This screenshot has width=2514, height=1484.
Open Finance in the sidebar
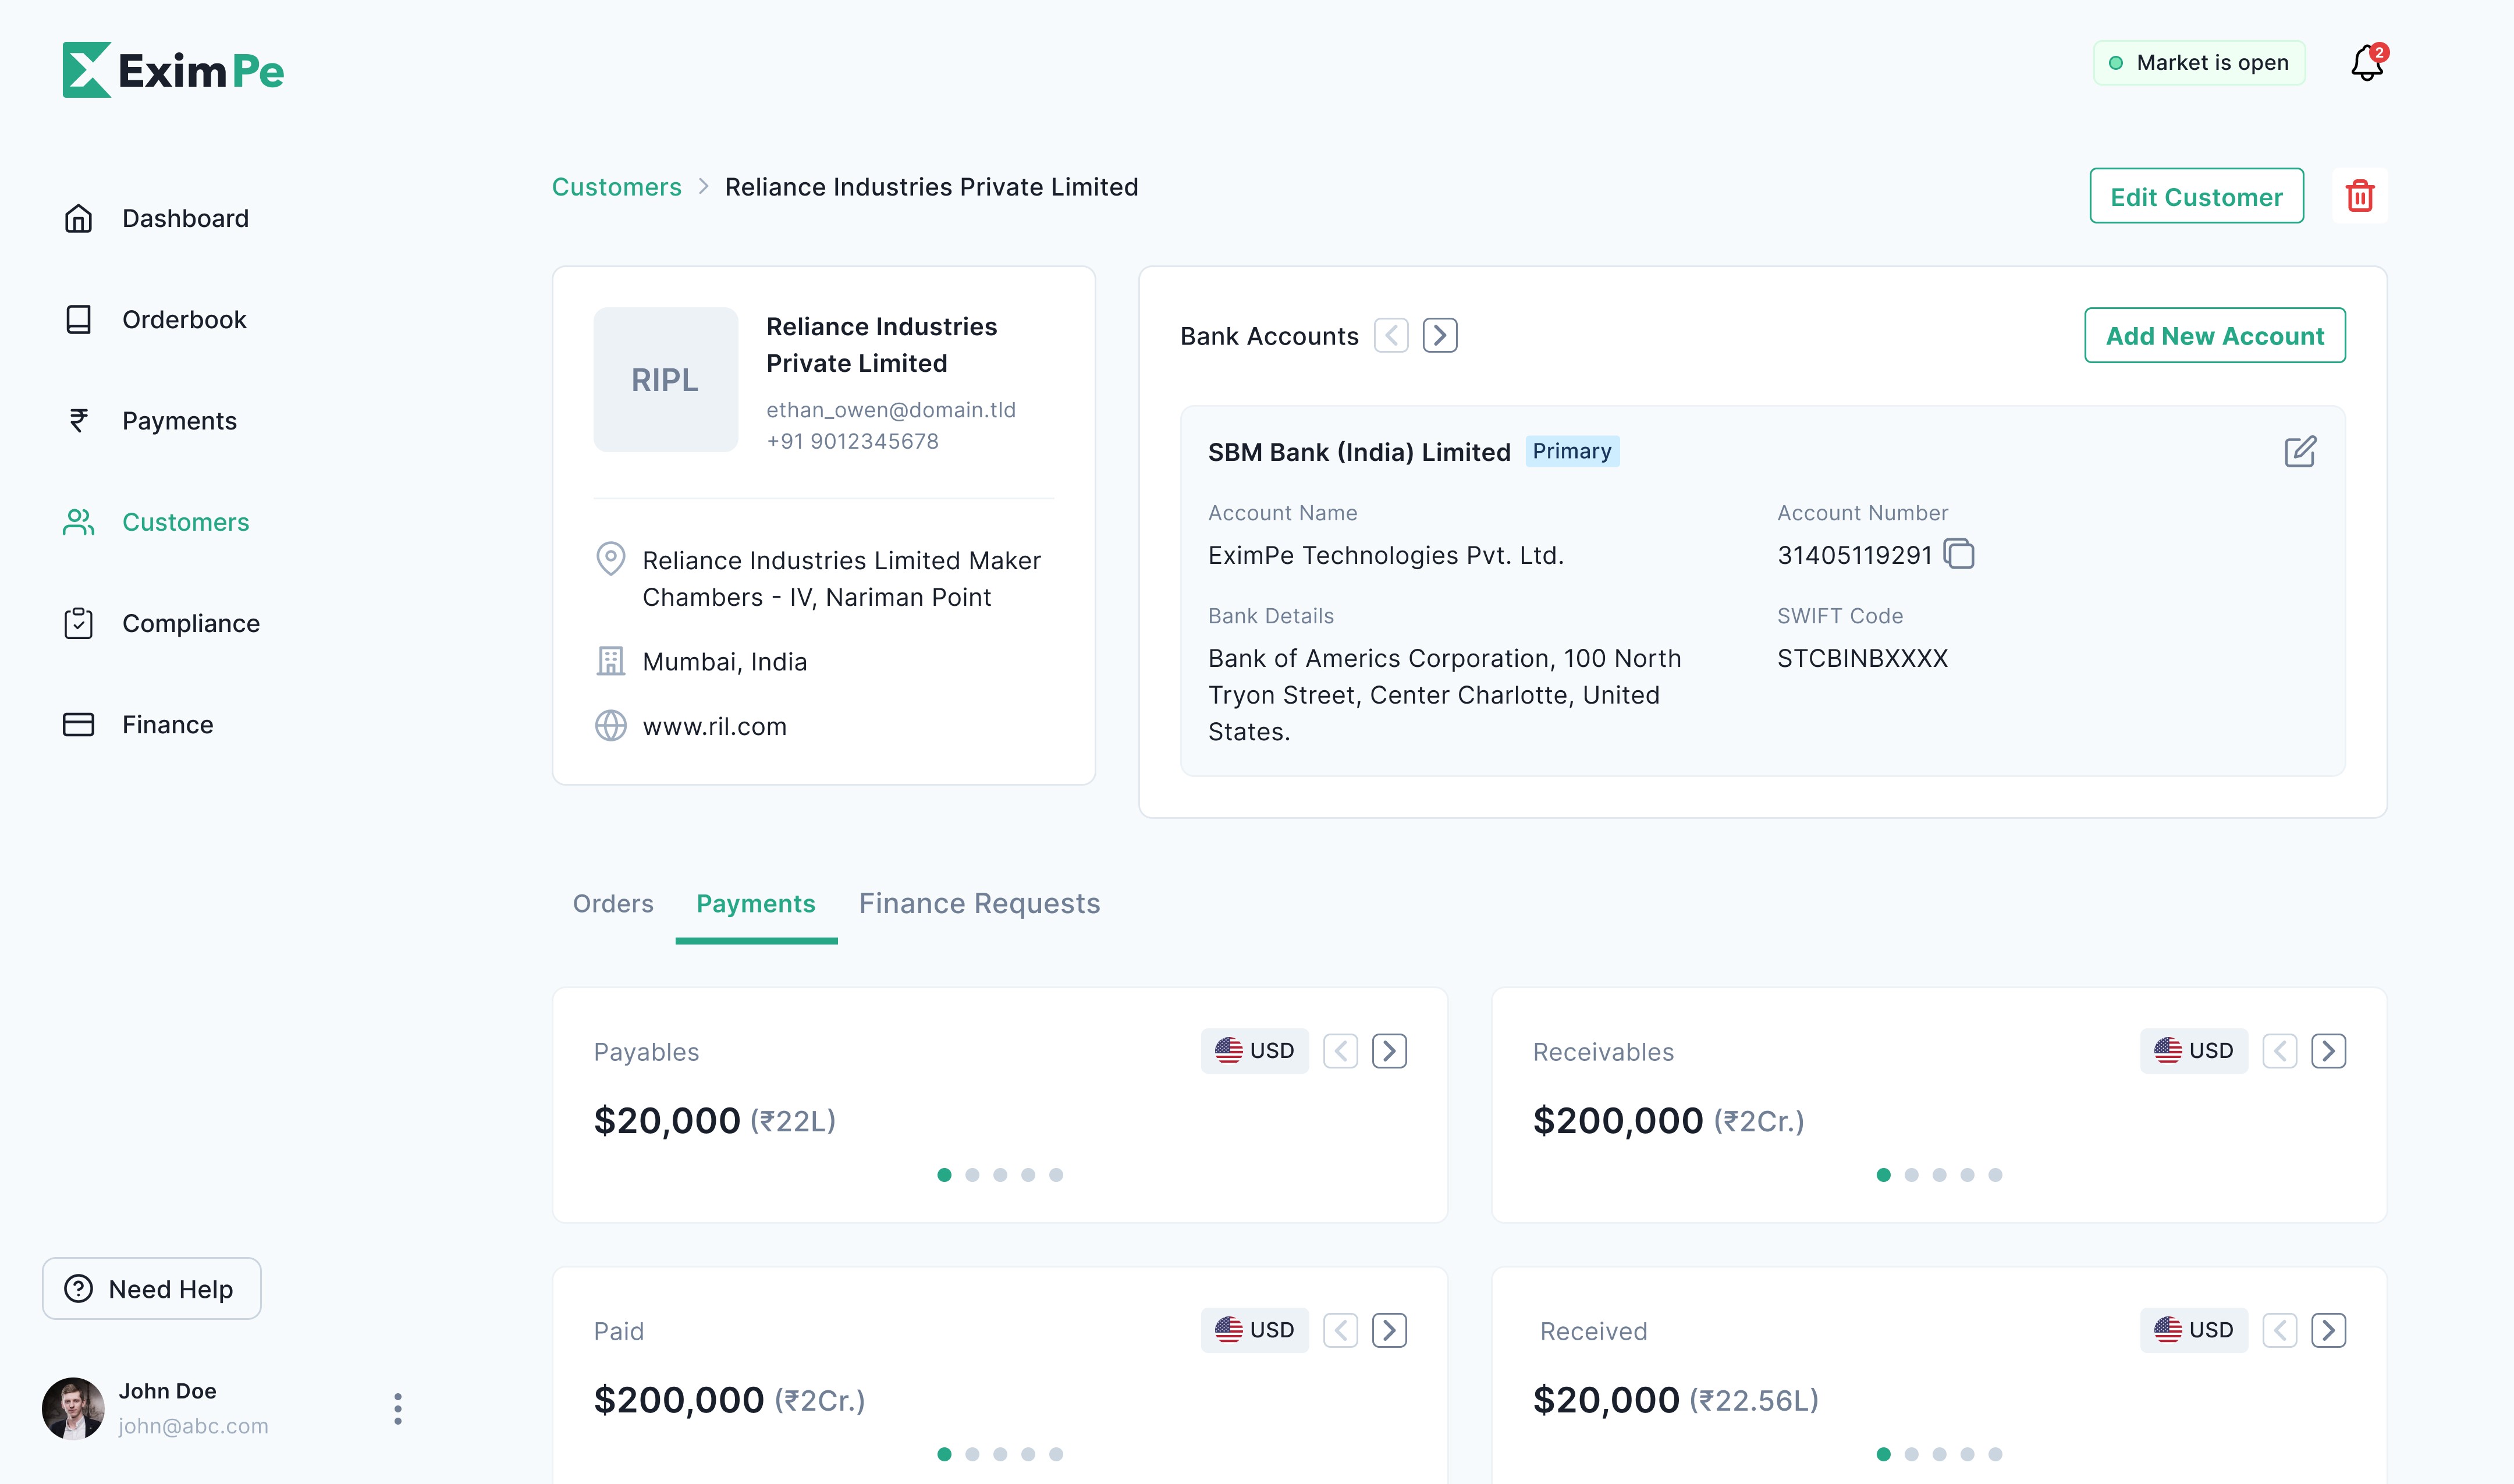coord(167,724)
